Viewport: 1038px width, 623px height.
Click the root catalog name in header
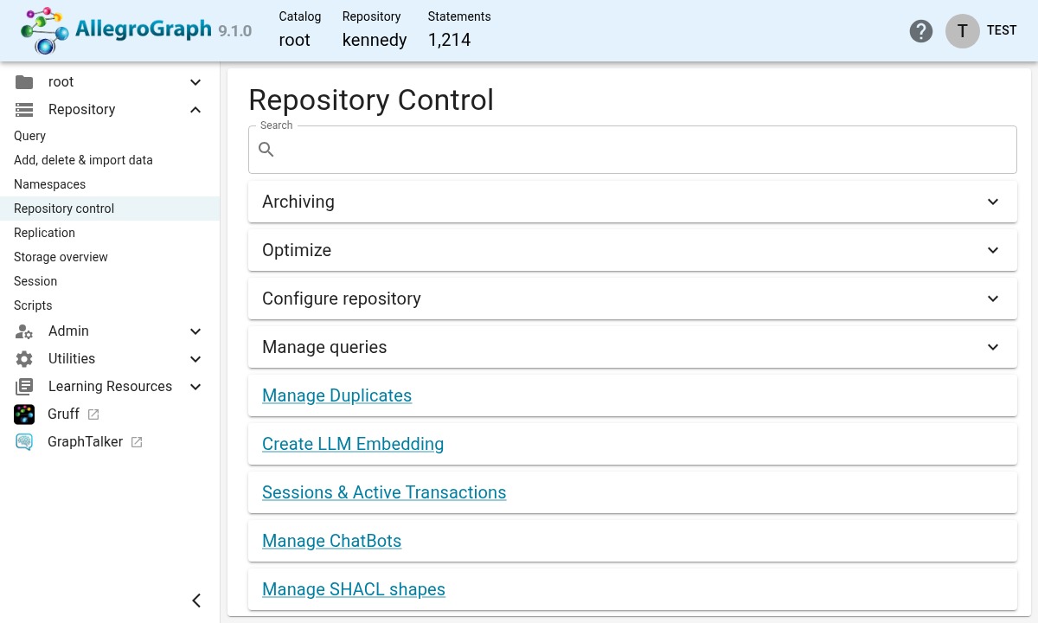point(294,40)
